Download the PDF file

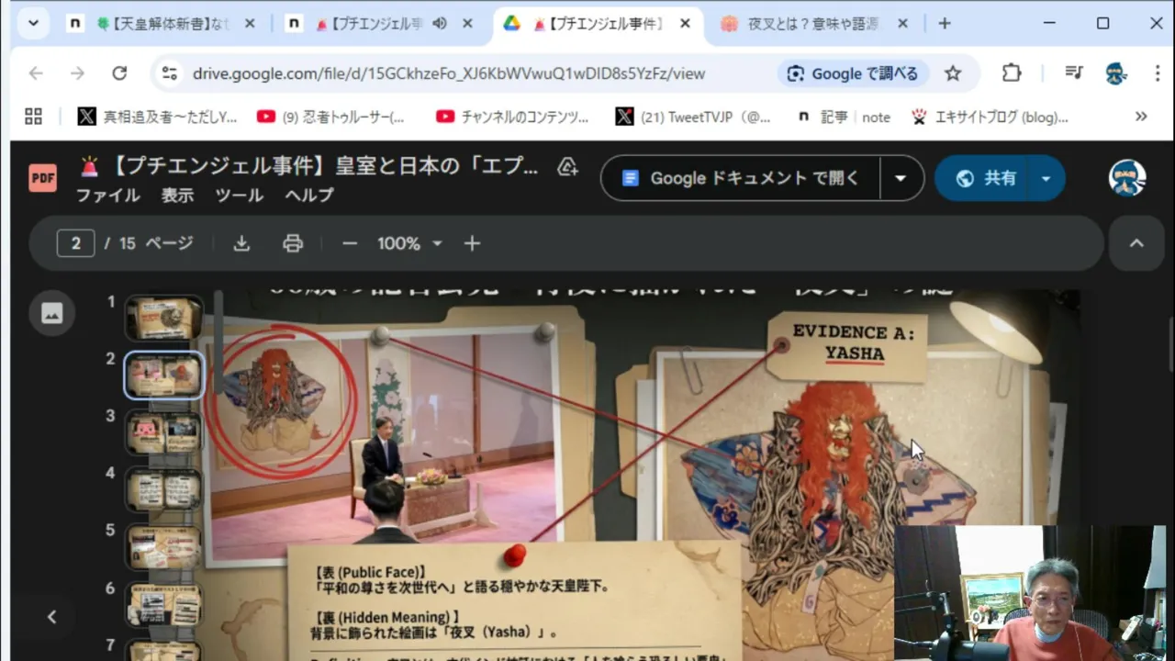(241, 243)
